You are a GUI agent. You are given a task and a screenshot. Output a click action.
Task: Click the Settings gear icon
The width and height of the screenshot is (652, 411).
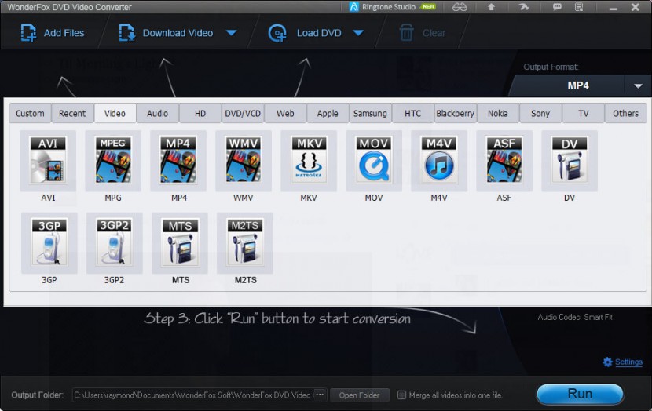[607, 362]
